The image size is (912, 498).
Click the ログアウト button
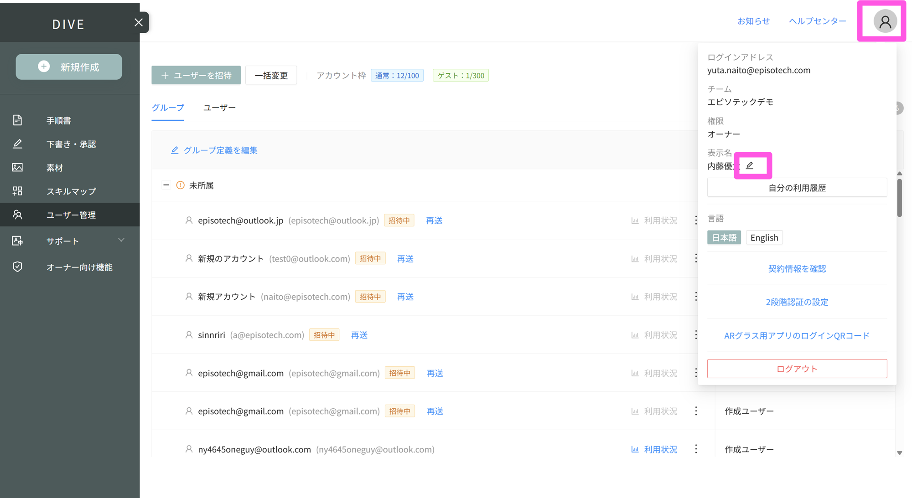click(x=797, y=369)
